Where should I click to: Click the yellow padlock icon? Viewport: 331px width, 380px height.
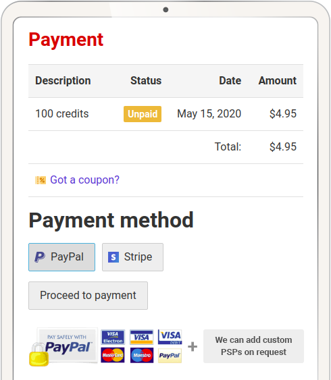coord(39,354)
